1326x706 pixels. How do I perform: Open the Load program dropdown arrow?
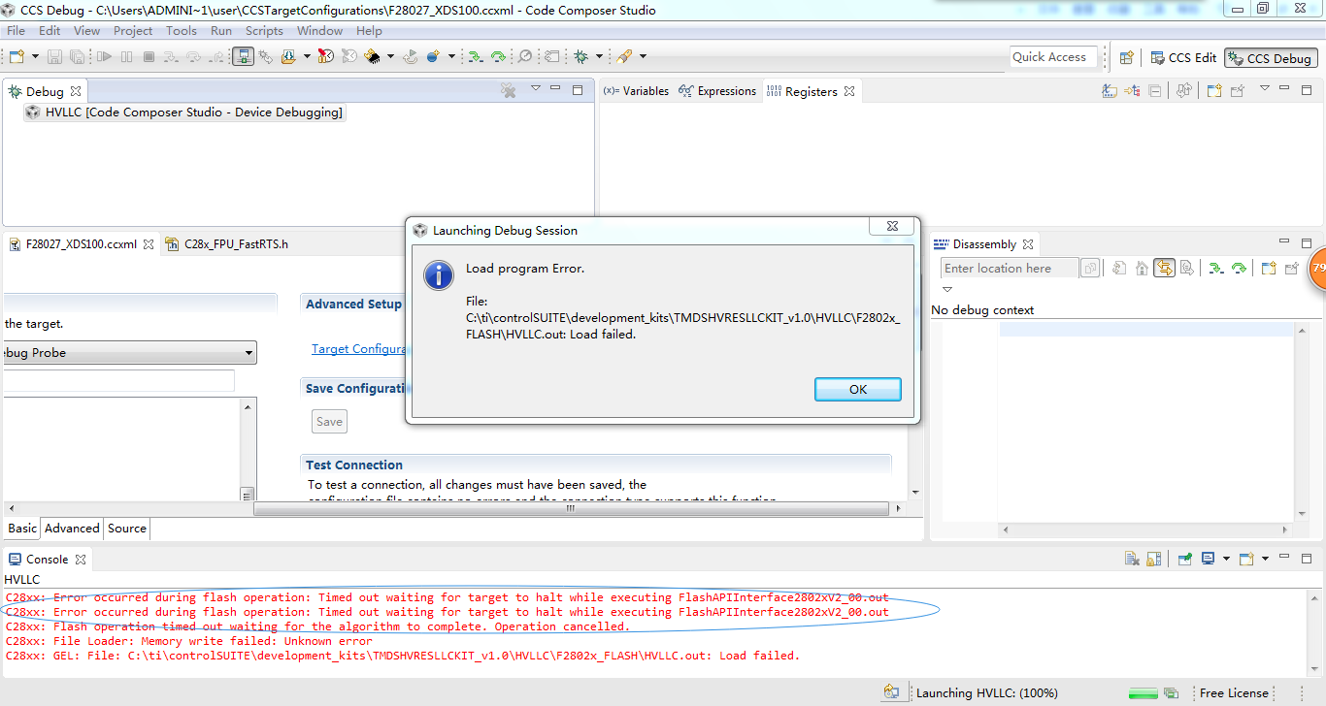[x=307, y=57]
